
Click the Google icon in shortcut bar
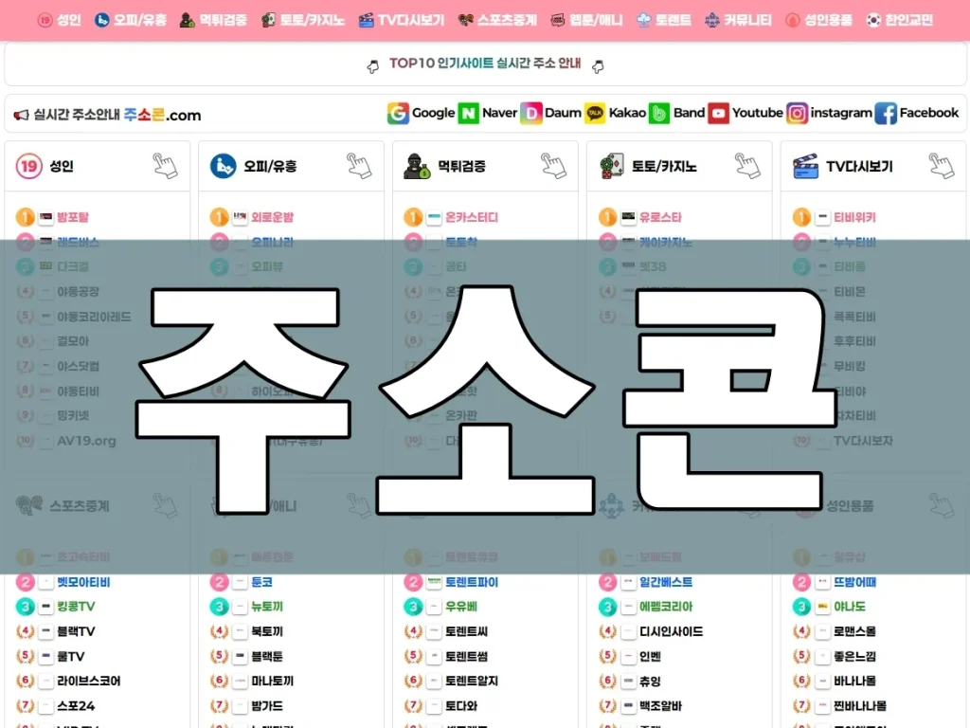(398, 114)
